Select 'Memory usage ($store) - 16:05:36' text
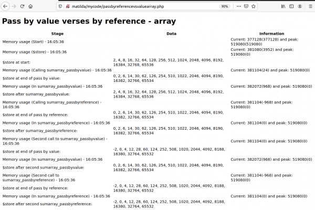This screenshot has width=315, height=210. click(34, 52)
